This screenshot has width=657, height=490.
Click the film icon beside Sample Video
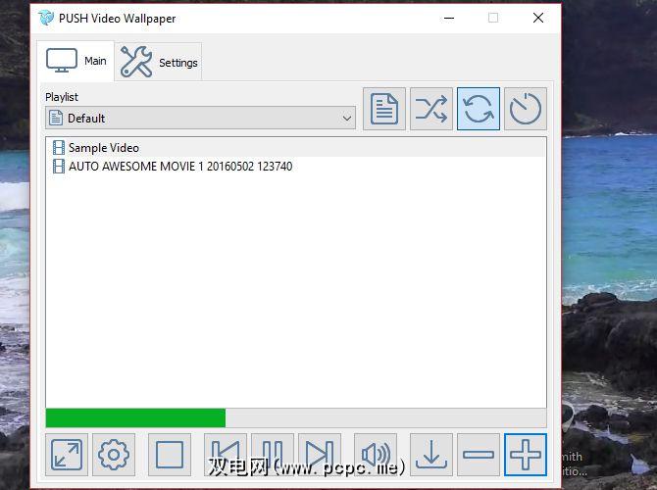[x=59, y=148]
